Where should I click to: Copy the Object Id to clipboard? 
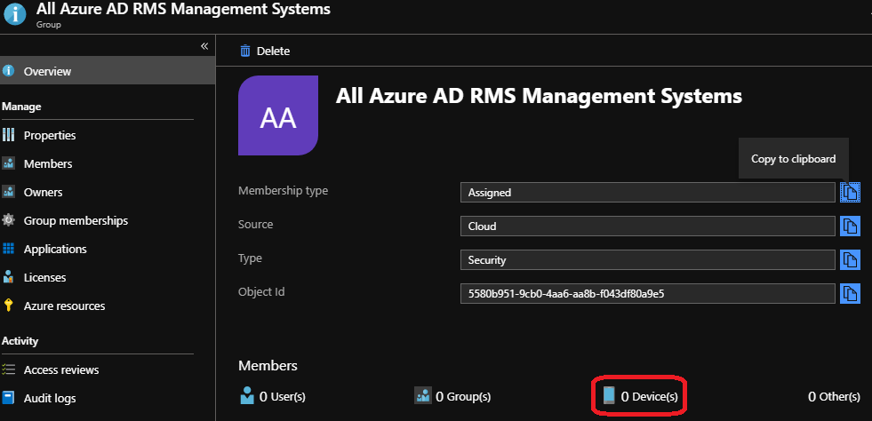point(850,293)
